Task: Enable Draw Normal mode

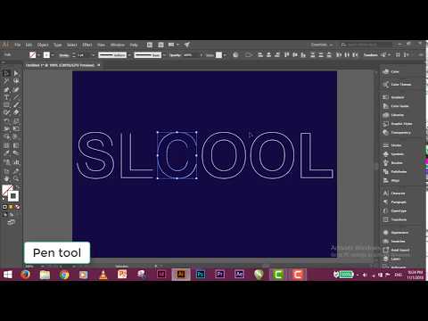Action: (5, 214)
